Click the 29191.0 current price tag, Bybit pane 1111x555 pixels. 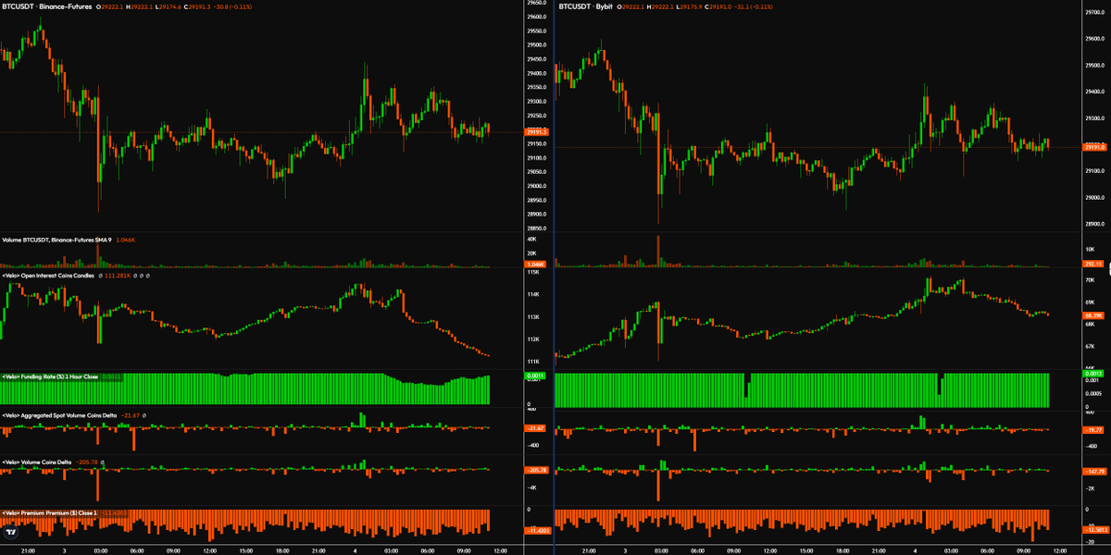(x=1095, y=147)
